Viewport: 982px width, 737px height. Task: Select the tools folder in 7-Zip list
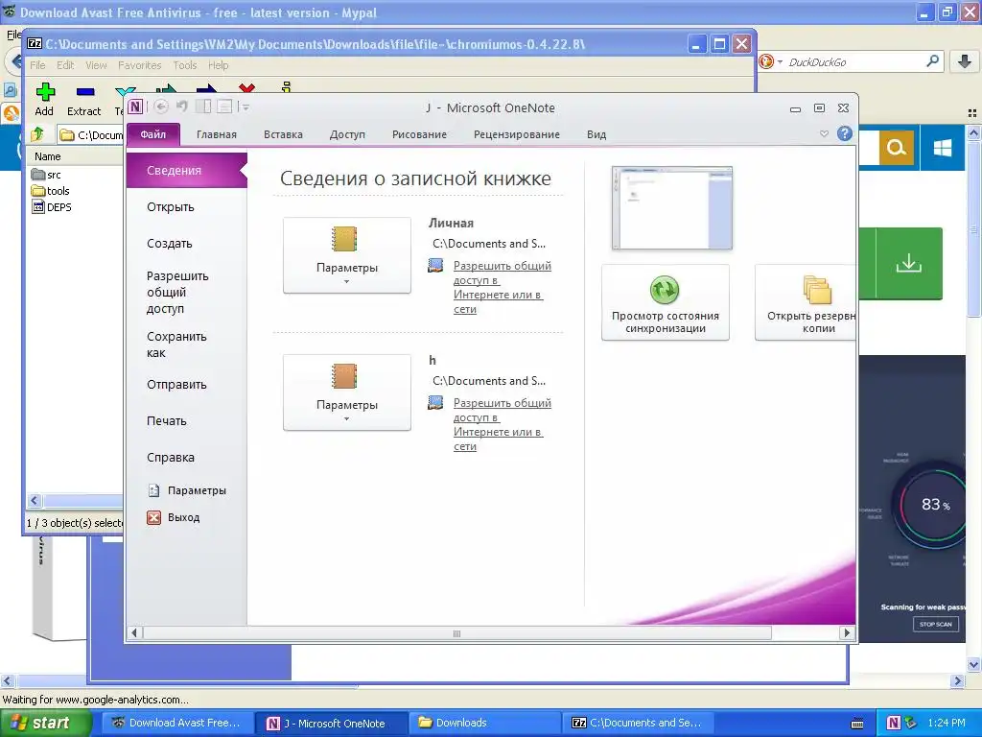[x=51, y=191]
